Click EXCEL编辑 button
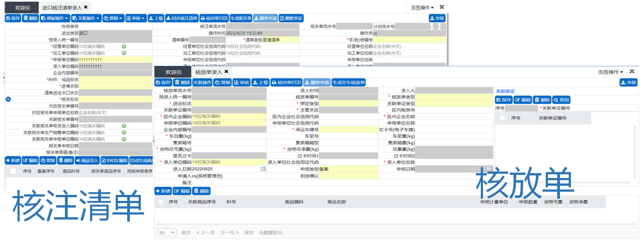 (114, 160)
